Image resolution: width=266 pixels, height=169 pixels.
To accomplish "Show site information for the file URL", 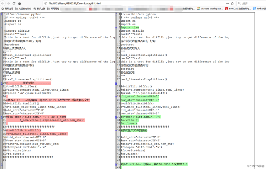I will point(46,3).
